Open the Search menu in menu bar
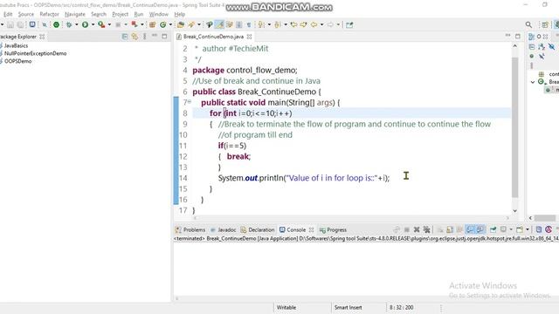Image resolution: width=559 pixels, height=314 pixels. click(x=99, y=14)
